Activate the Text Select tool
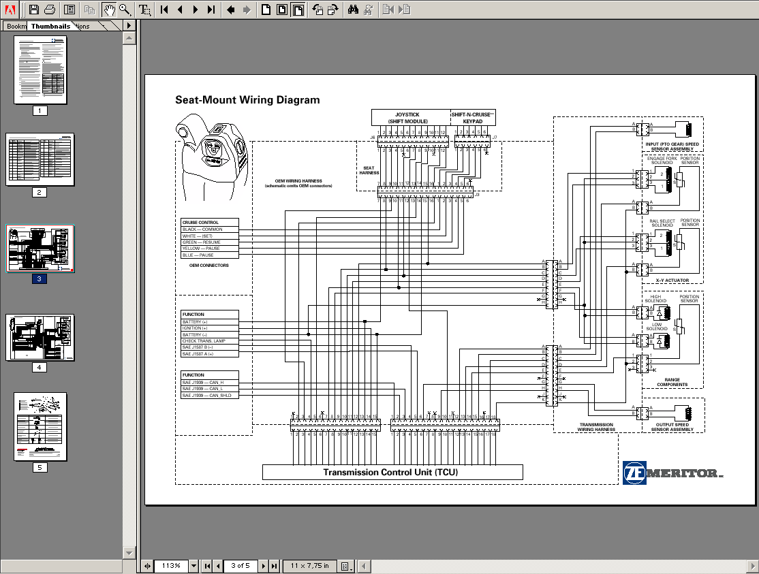 (144, 10)
